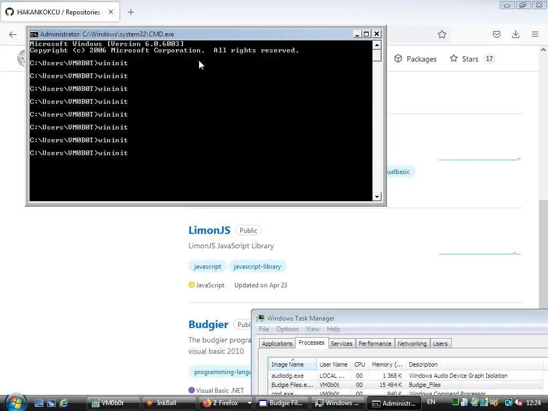Switch to Task Manager Users tab
The height and width of the screenshot is (411, 548).
[x=440, y=344]
